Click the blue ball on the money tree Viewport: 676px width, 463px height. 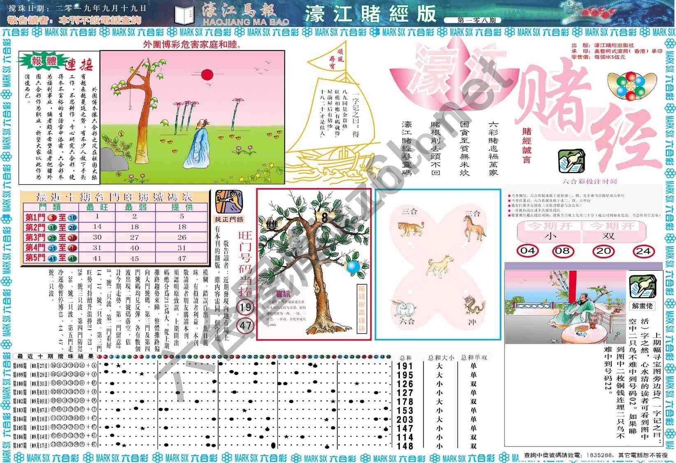(353, 267)
